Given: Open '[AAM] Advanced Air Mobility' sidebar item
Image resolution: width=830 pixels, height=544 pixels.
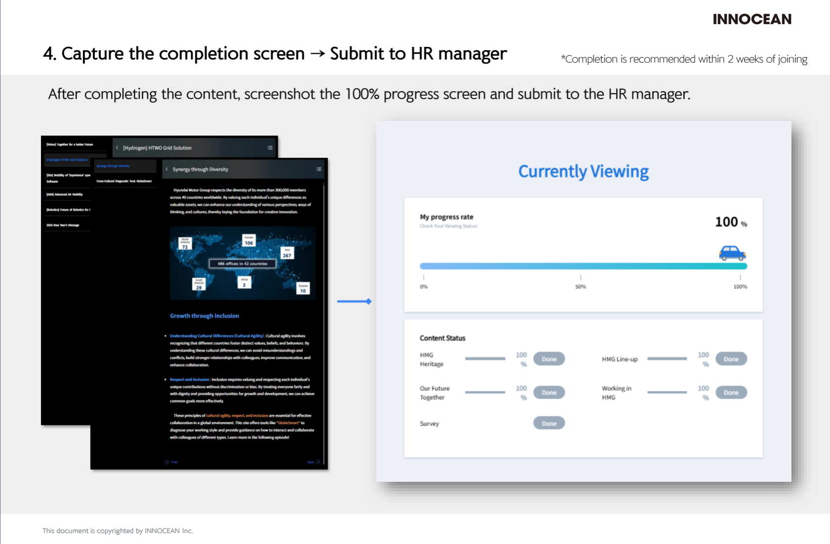Looking at the screenshot, I should coord(65,194).
